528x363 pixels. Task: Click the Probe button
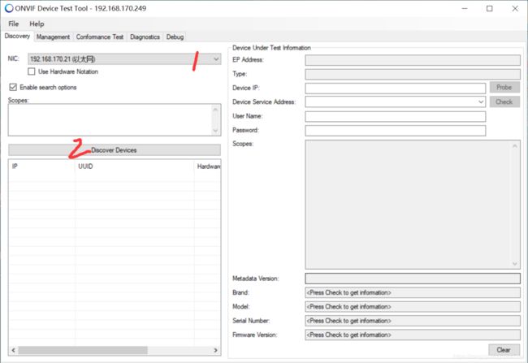point(504,88)
